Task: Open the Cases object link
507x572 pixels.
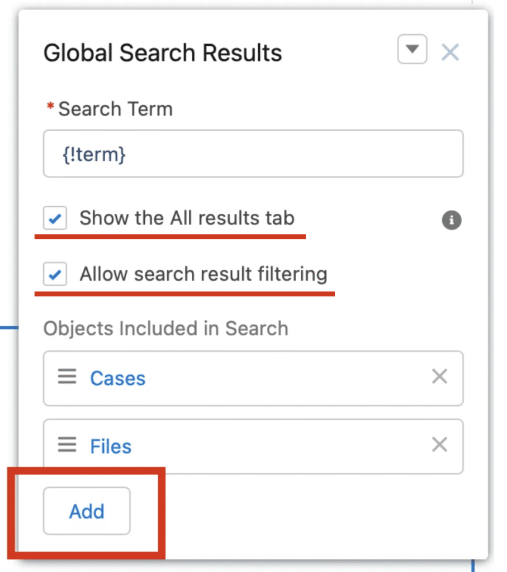Action: pyautogui.click(x=117, y=378)
